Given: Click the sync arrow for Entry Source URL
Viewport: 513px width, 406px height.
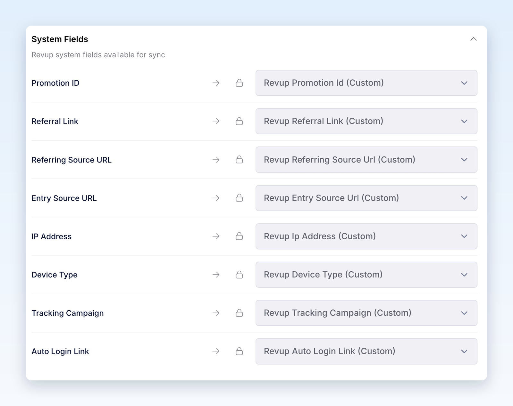Looking at the screenshot, I should (216, 198).
